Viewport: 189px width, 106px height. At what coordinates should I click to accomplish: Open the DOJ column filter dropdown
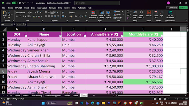coord(26,35)
